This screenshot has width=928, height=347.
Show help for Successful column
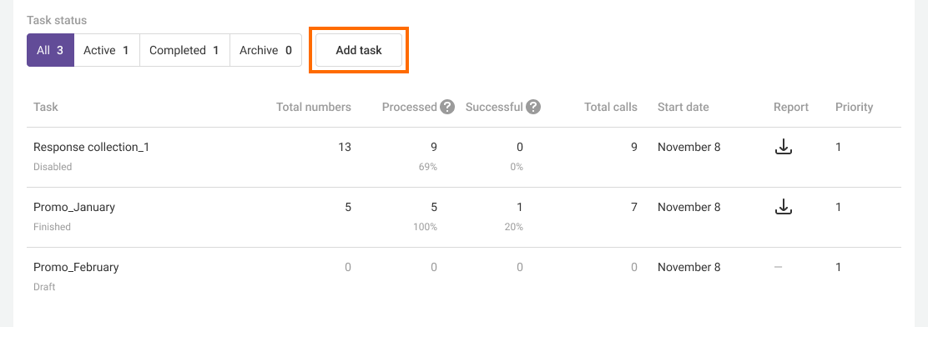[533, 107]
